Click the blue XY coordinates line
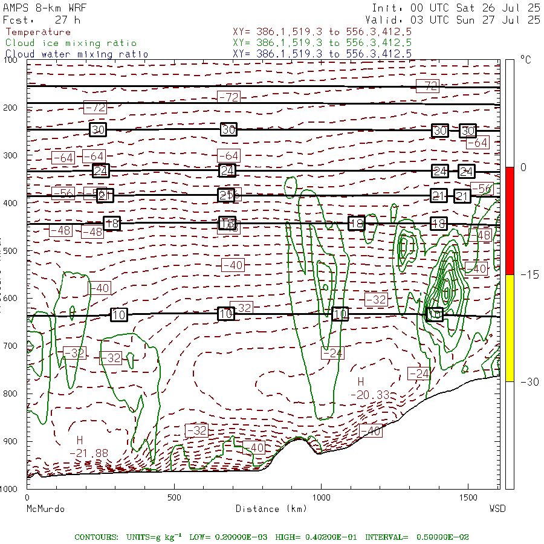The height and width of the screenshot is (544, 544). 322,54
